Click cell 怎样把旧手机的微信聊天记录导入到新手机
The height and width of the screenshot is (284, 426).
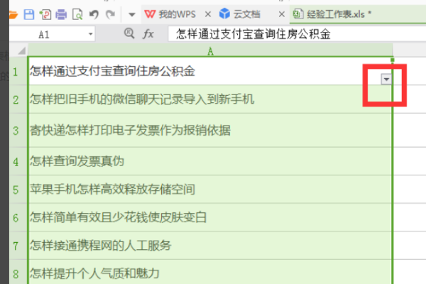(209, 99)
